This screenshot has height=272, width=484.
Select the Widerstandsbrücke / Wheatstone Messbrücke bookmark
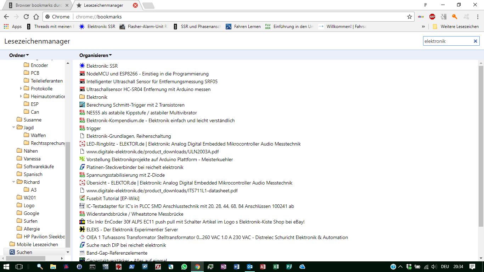coord(131,214)
